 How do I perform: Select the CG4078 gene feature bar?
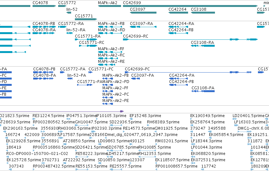coord(44,6)
